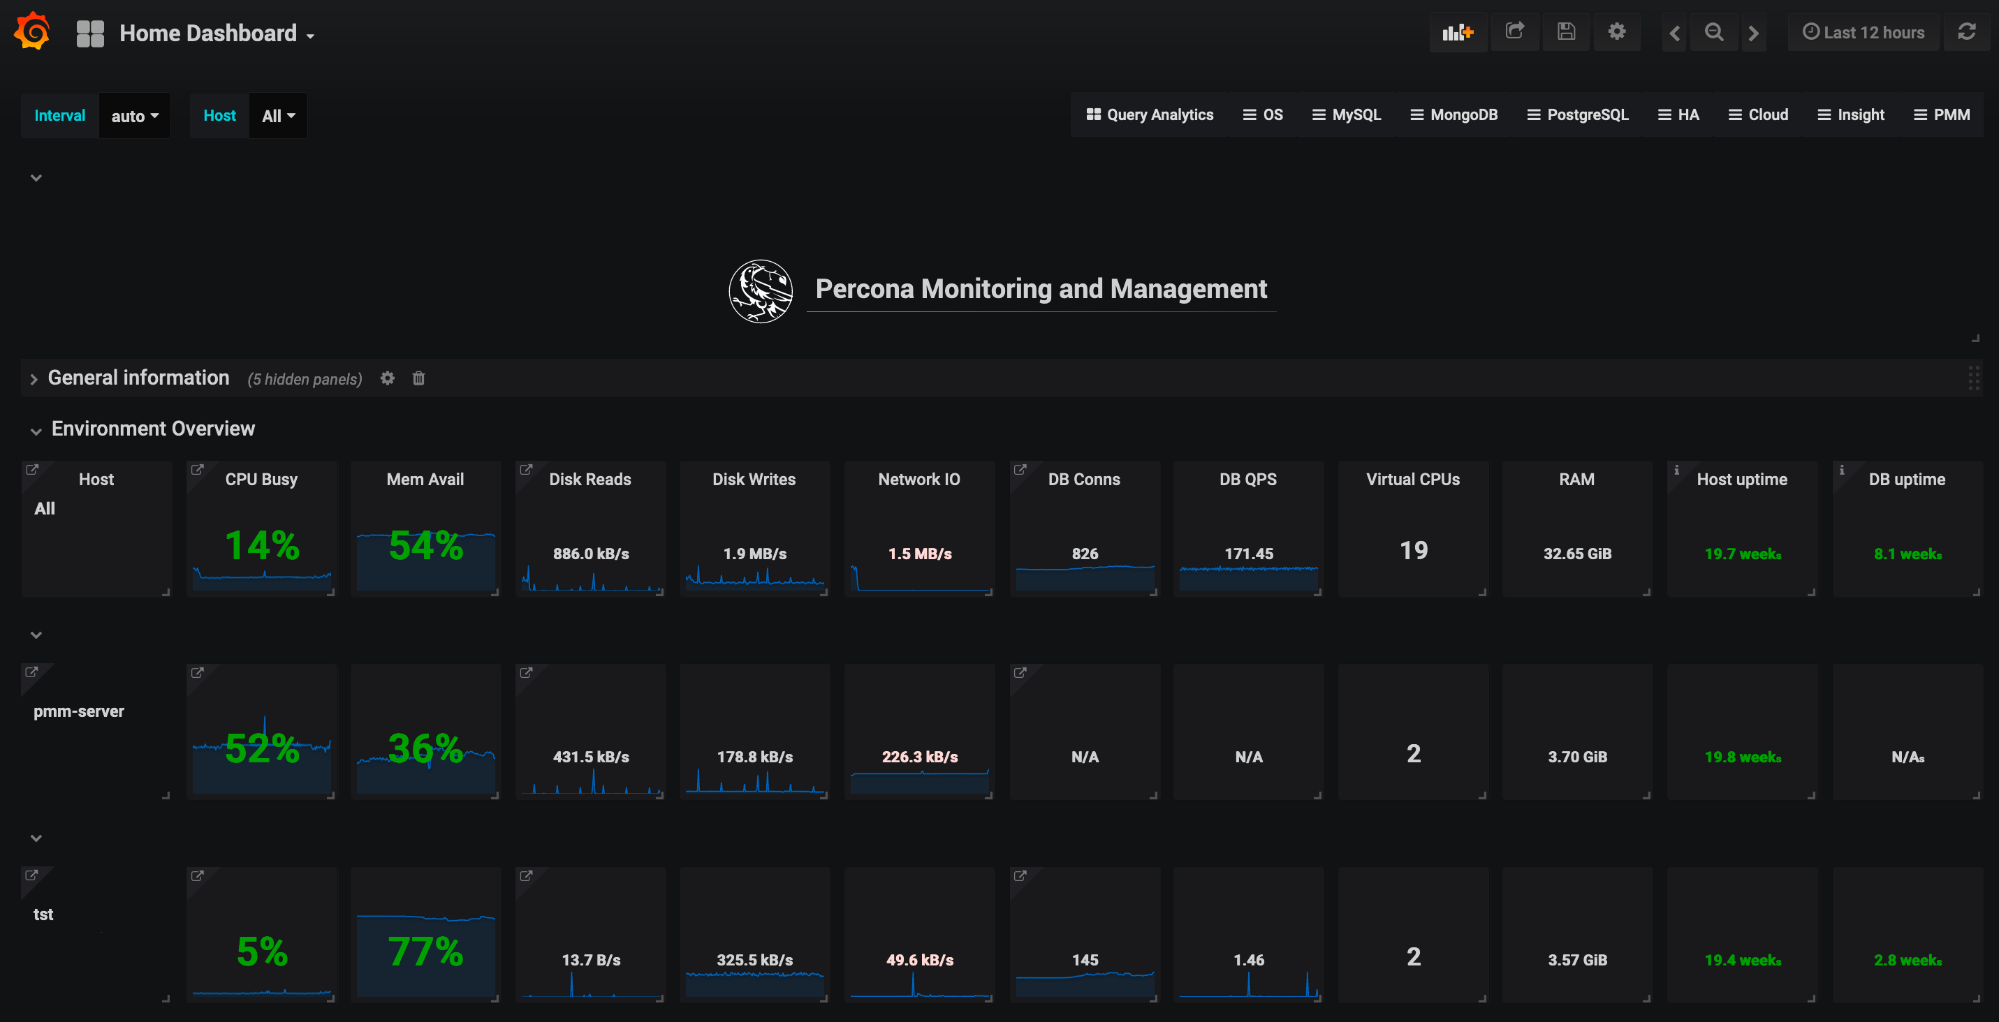Click the 77% tst Mem Avail value

(x=426, y=951)
